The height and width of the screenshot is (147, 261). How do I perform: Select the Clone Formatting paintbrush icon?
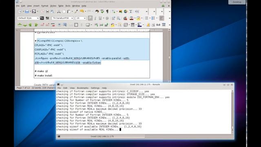point(76,11)
